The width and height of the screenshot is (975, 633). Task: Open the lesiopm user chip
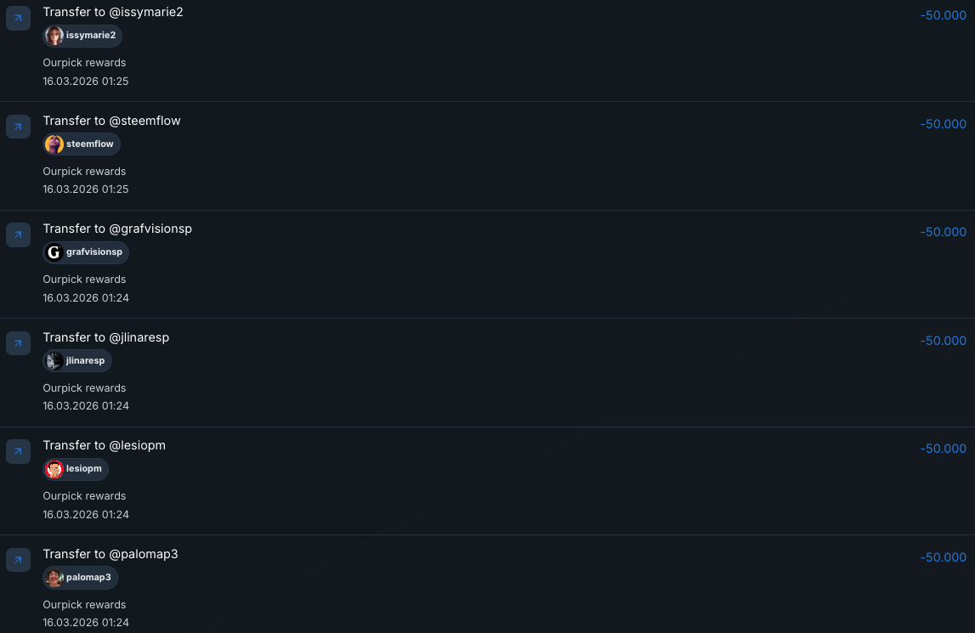tap(77, 469)
